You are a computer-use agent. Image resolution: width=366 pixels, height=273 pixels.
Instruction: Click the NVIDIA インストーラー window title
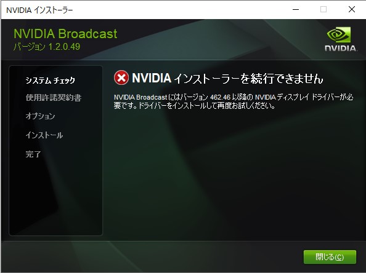click(39, 10)
